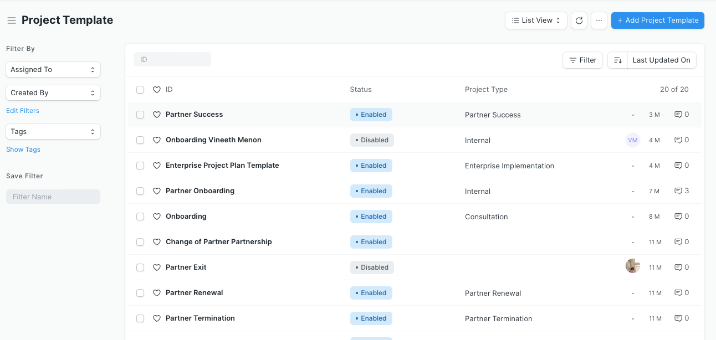This screenshot has height=340, width=716.
Task: Click the refresh list icon
Action: point(579,20)
